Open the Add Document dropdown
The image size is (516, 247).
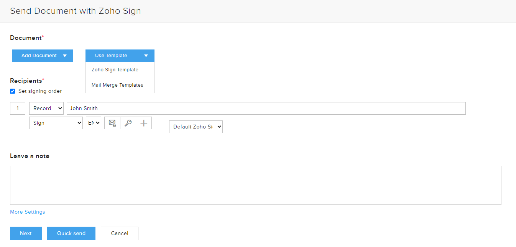[x=43, y=56]
